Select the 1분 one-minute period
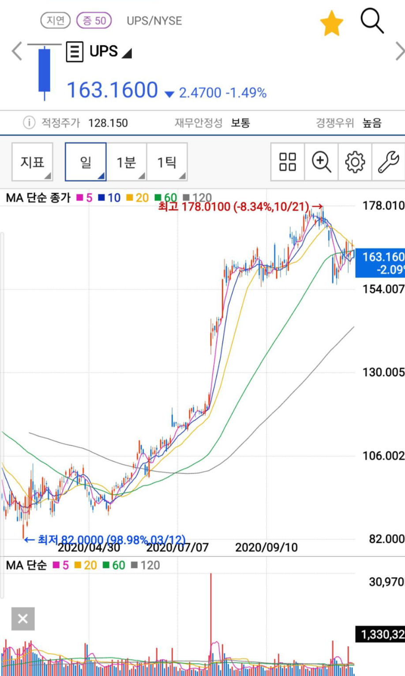This screenshot has width=405, height=676. click(126, 162)
